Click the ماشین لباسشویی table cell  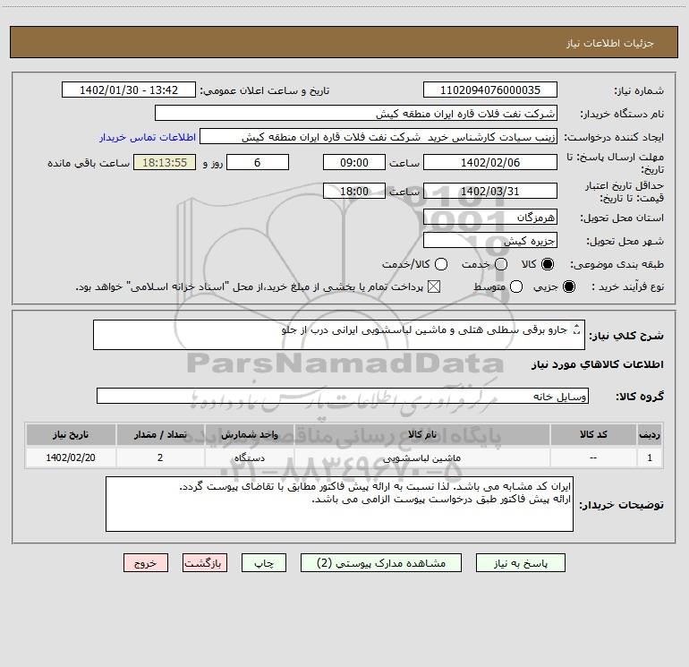pyautogui.click(x=422, y=457)
